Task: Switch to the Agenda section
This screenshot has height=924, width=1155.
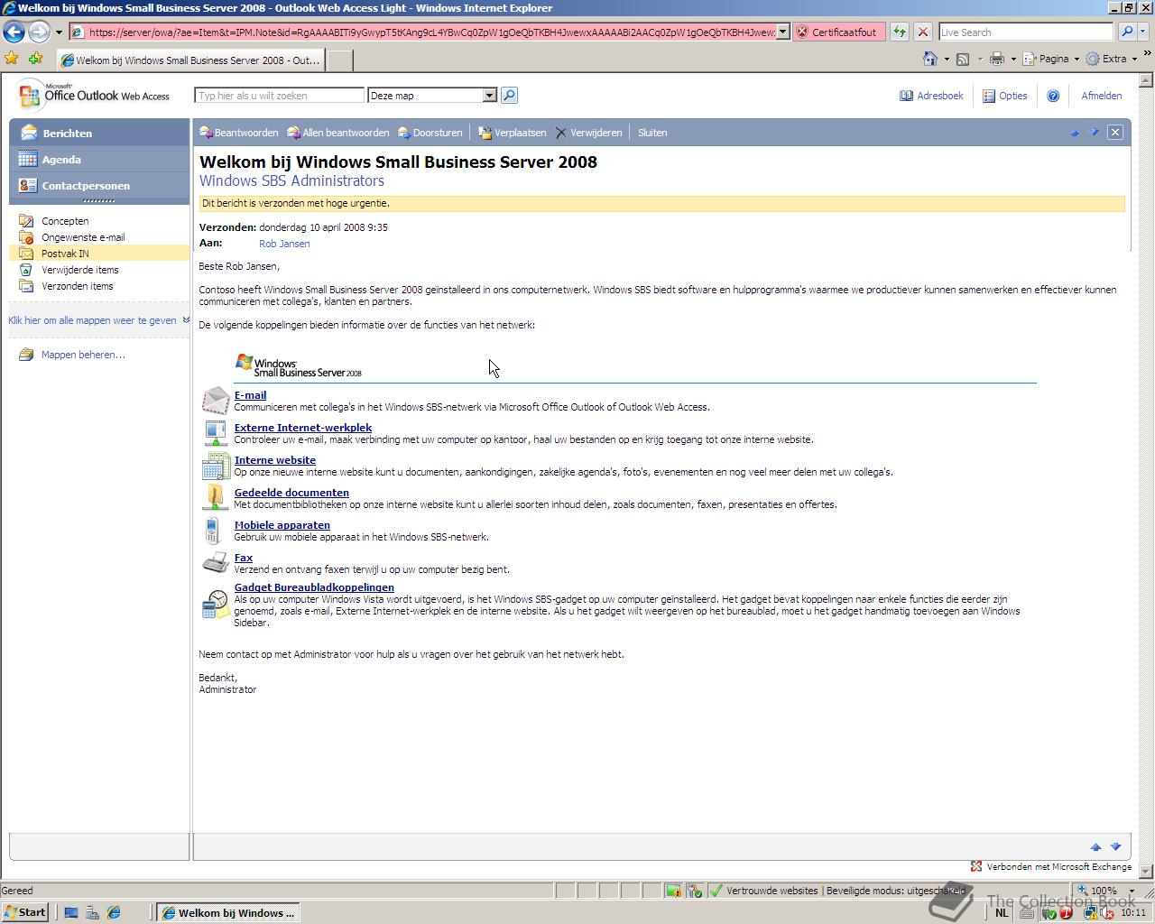Action: tap(100, 160)
